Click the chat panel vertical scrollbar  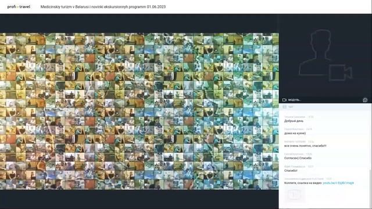370,189
